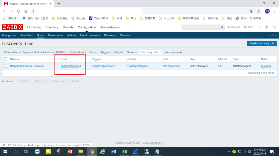This screenshot has height=156, width=279.
Task: Open Zabbix Support link
Action: [x=234, y=27]
